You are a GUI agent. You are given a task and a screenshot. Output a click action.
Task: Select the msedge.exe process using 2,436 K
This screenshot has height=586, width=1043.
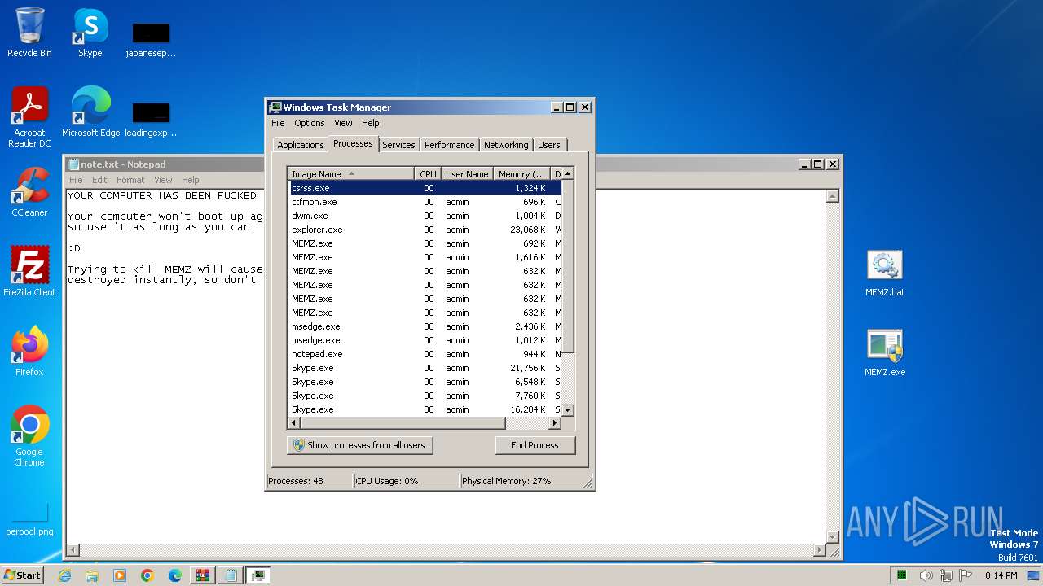[425, 326]
